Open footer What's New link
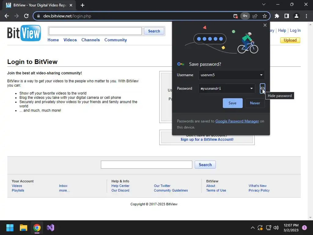313x235 pixels. pyautogui.click(x=257, y=186)
